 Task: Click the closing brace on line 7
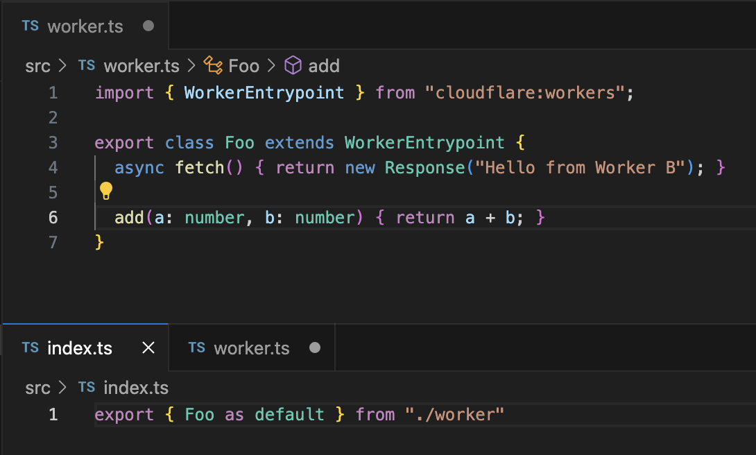[x=99, y=242]
